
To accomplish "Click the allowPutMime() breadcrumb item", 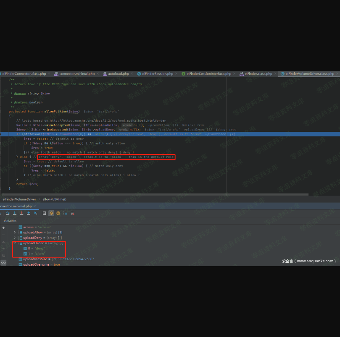I will tap(54, 199).
